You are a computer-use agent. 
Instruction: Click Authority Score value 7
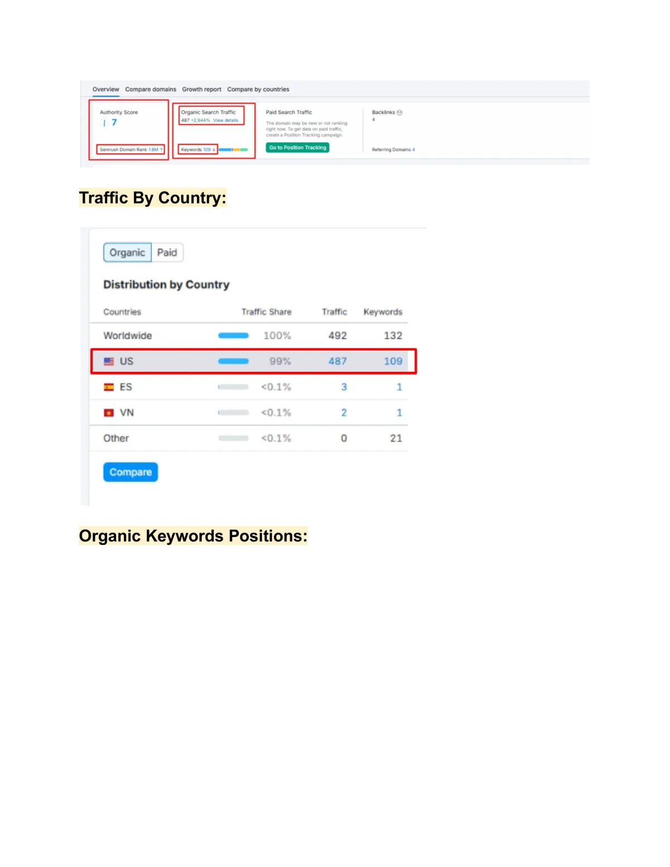[114, 122]
